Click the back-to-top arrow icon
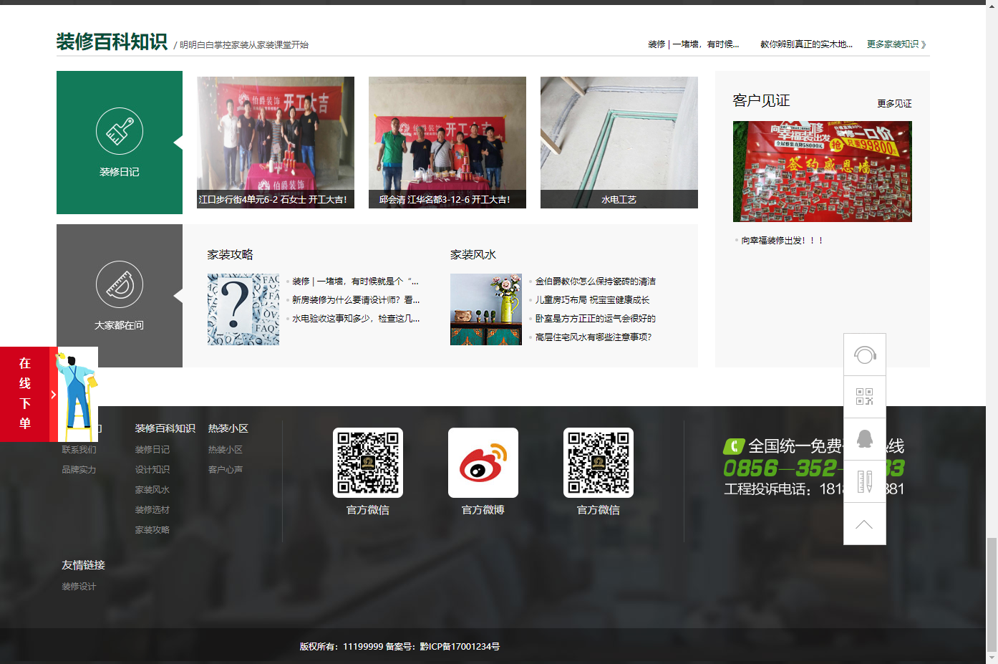This screenshot has height=664, width=998. tap(865, 524)
